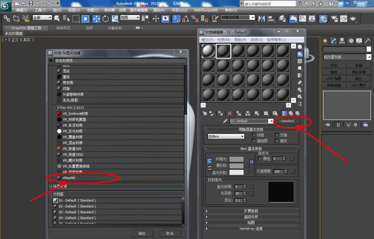Click the 挤出 modifier button

pyautogui.click(x=334, y=65)
